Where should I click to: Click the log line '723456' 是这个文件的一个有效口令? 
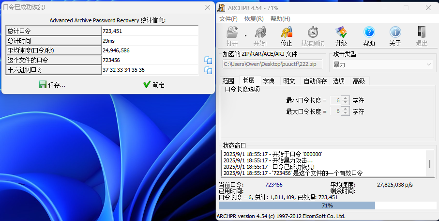click(x=293, y=174)
